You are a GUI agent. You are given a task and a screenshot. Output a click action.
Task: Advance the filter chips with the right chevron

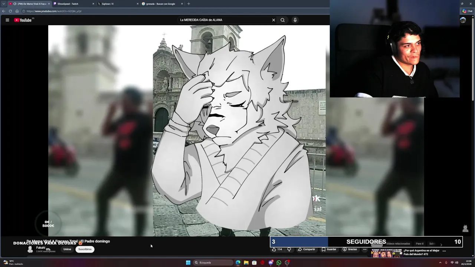point(441,244)
